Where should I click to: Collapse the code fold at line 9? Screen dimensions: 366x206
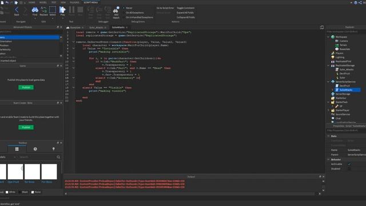[74, 58]
